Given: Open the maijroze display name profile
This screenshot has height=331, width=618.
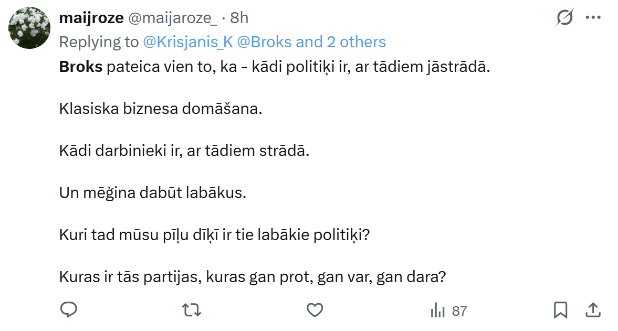Looking at the screenshot, I should [91, 18].
